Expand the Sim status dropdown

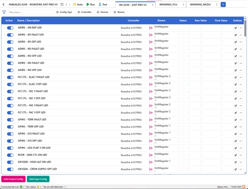point(34,187)
